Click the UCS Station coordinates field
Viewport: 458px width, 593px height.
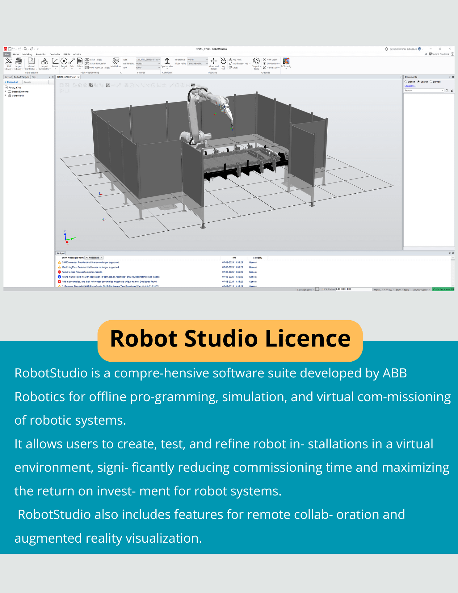[354, 289]
